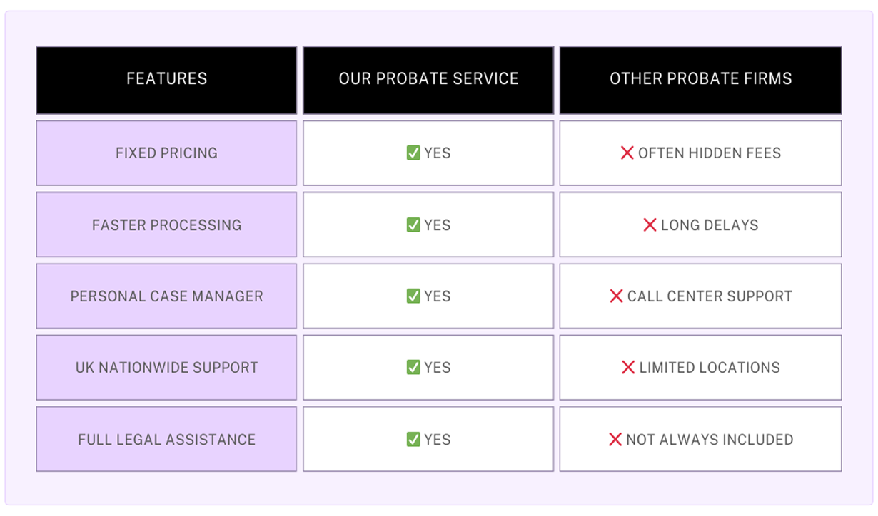
Task: Click the Personal Case Manager feature cell
Action: point(166,296)
